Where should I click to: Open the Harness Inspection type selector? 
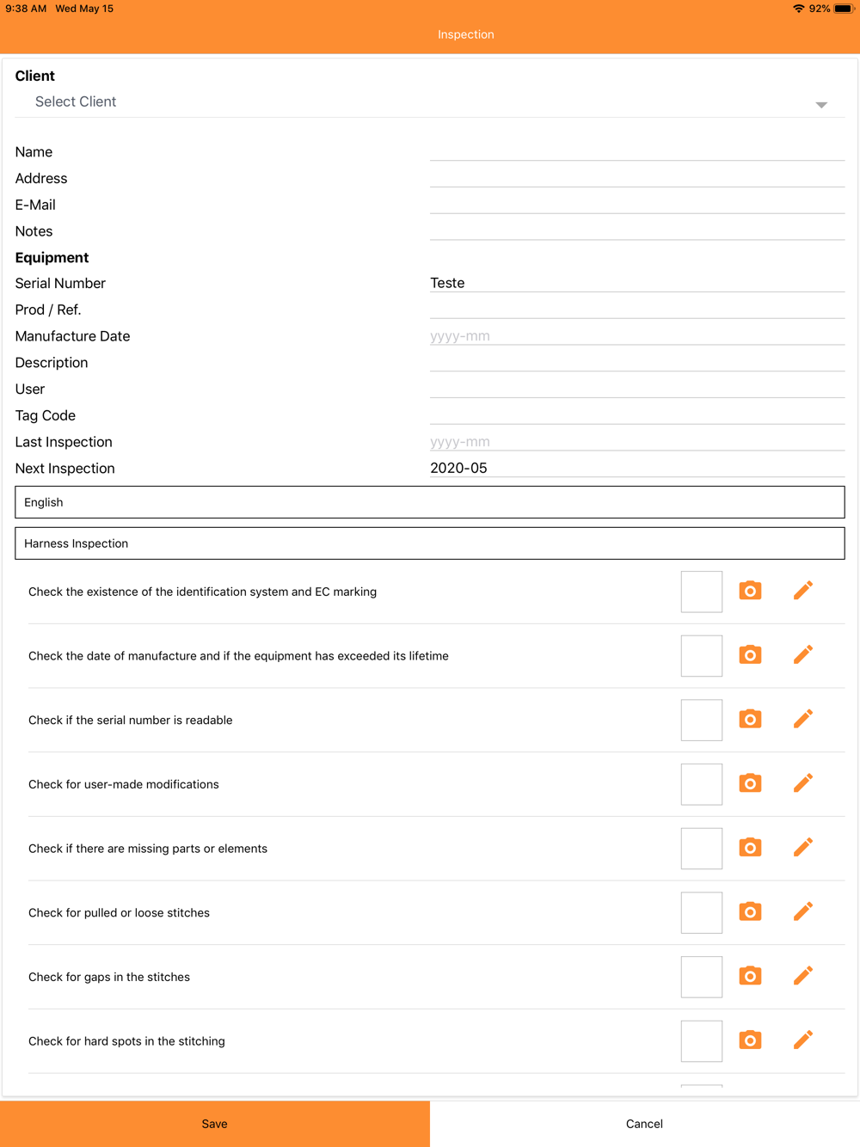click(x=430, y=543)
